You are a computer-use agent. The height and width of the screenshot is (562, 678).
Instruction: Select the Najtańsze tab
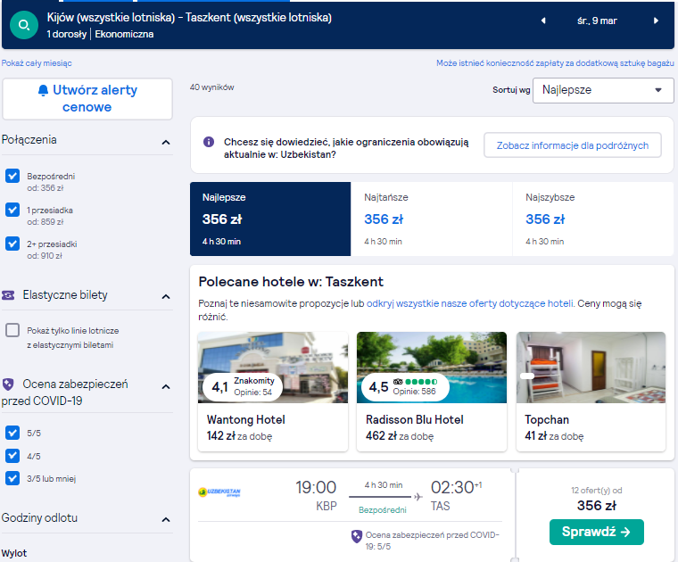click(x=431, y=219)
